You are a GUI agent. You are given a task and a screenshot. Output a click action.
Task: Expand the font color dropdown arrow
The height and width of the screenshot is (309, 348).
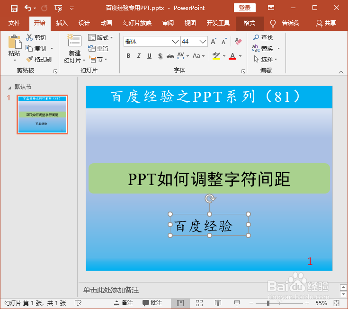(x=241, y=56)
